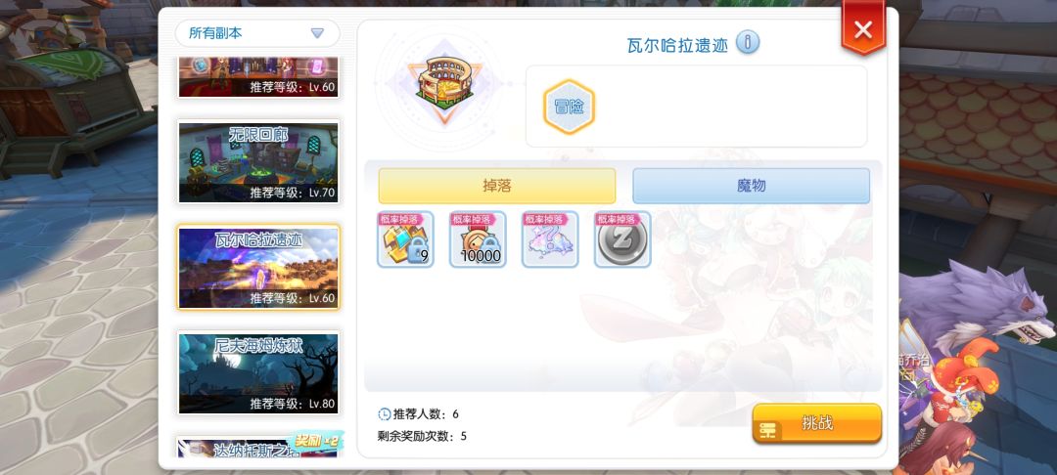Select the 冒险 hexagon difficulty badge
The image size is (1057, 475).
[569, 107]
